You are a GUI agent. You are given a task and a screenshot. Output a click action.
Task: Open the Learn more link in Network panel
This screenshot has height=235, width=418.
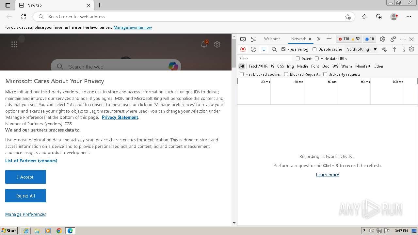[x=327, y=175]
